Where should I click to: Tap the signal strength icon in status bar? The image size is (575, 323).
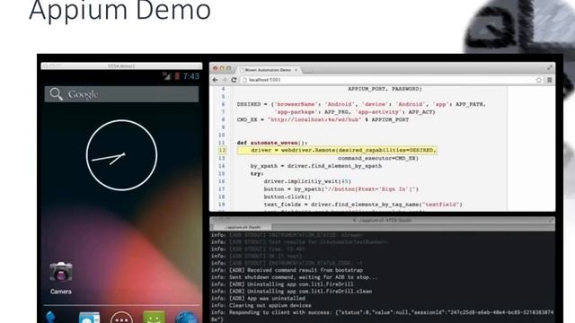click(167, 76)
